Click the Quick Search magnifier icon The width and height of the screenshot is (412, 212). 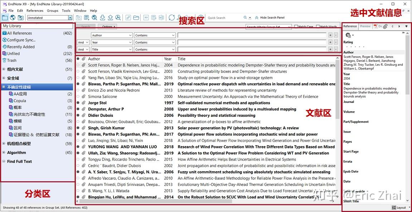[x=245, y=18]
